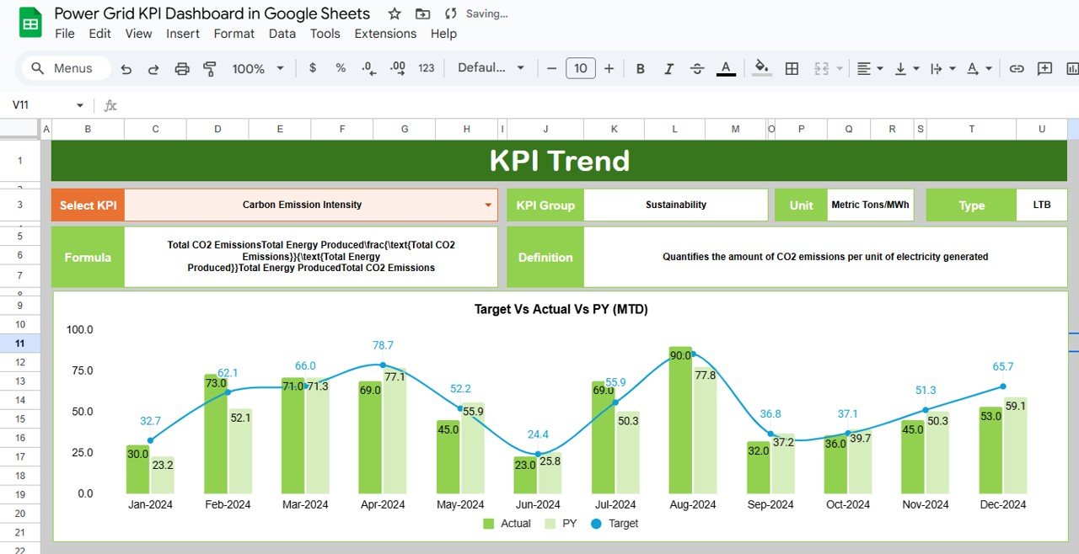Image resolution: width=1079 pixels, height=554 pixels.
Task: Open the Default font dropdown
Action: (x=491, y=68)
